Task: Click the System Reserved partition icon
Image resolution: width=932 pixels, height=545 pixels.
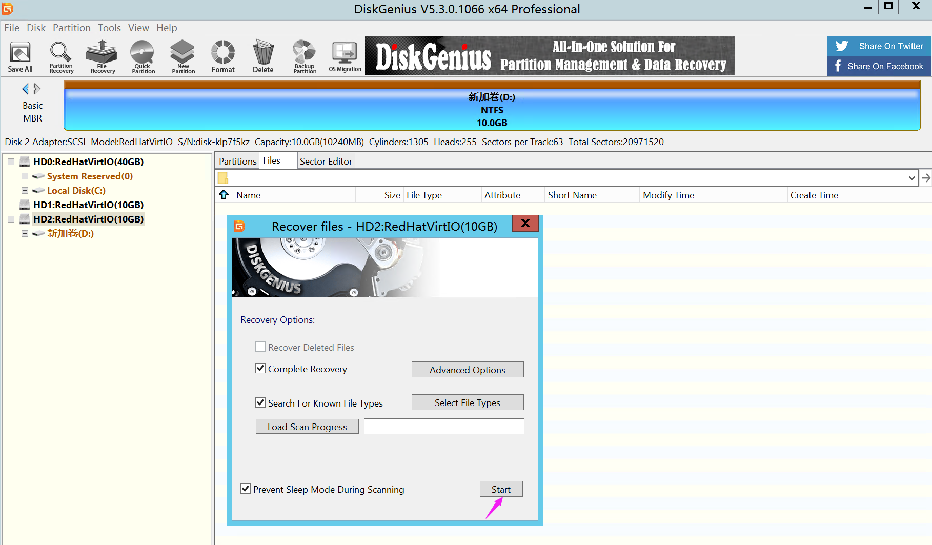Action: [x=38, y=176]
